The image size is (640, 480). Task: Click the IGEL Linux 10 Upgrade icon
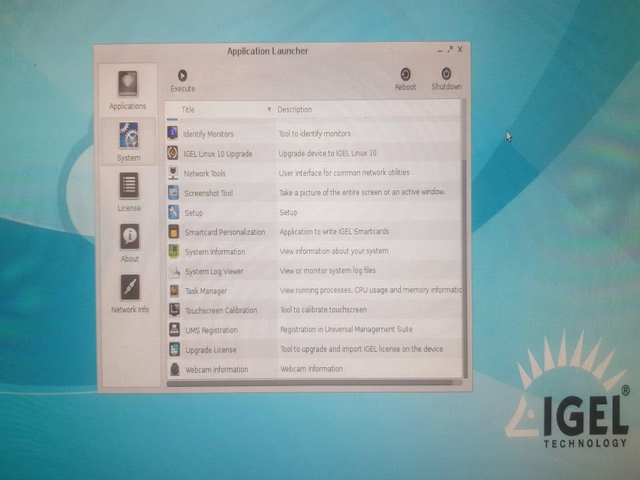pyautogui.click(x=173, y=153)
